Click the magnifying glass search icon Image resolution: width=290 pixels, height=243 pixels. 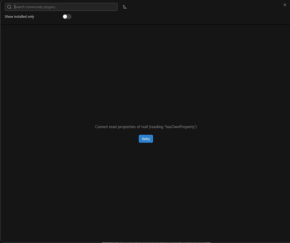coord(9,7)
